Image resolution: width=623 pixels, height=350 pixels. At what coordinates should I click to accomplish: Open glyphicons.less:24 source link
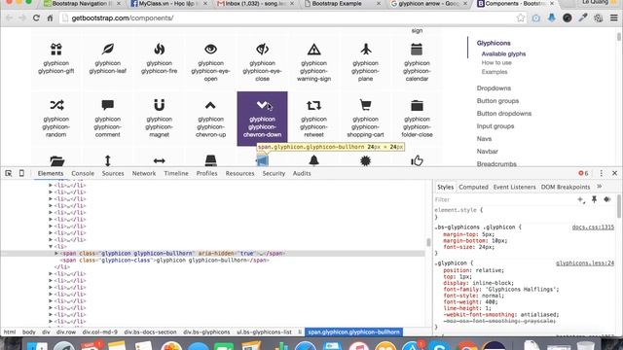[585, 263]
